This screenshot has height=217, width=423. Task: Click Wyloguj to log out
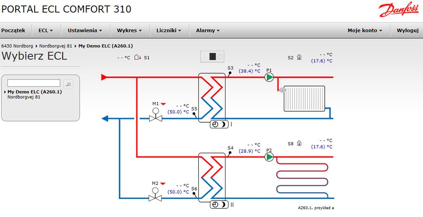click(x=407, y=30)
